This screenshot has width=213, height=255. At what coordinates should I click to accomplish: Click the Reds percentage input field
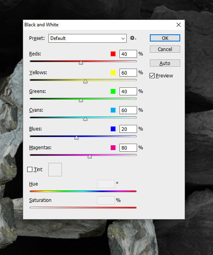[x=128, y=54]
